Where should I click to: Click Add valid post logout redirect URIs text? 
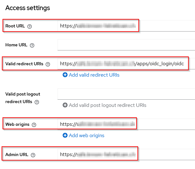pos(108,105)
